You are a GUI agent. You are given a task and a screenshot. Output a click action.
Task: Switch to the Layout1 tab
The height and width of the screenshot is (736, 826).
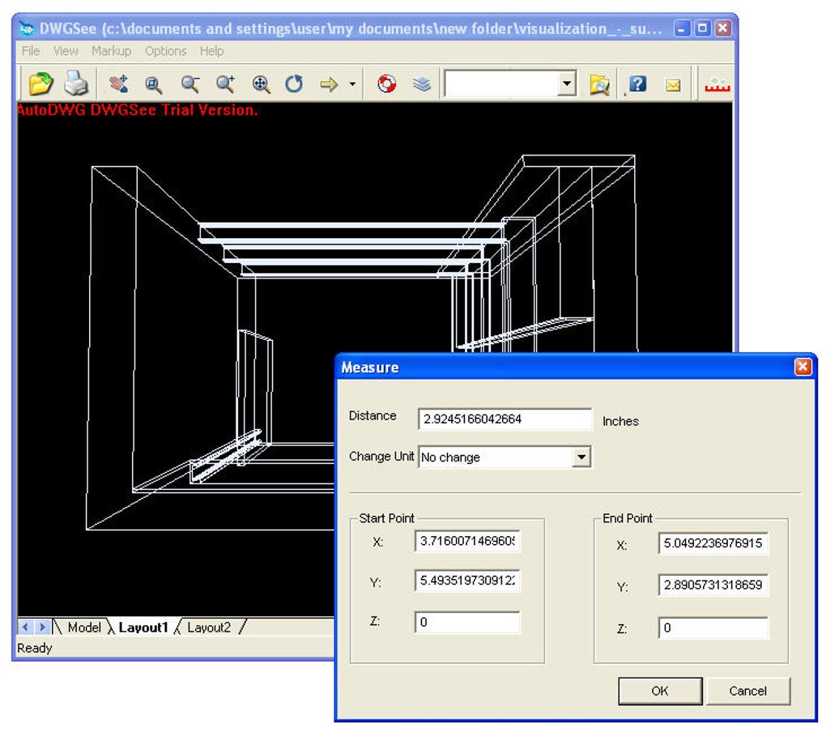(x=143, y=627)
